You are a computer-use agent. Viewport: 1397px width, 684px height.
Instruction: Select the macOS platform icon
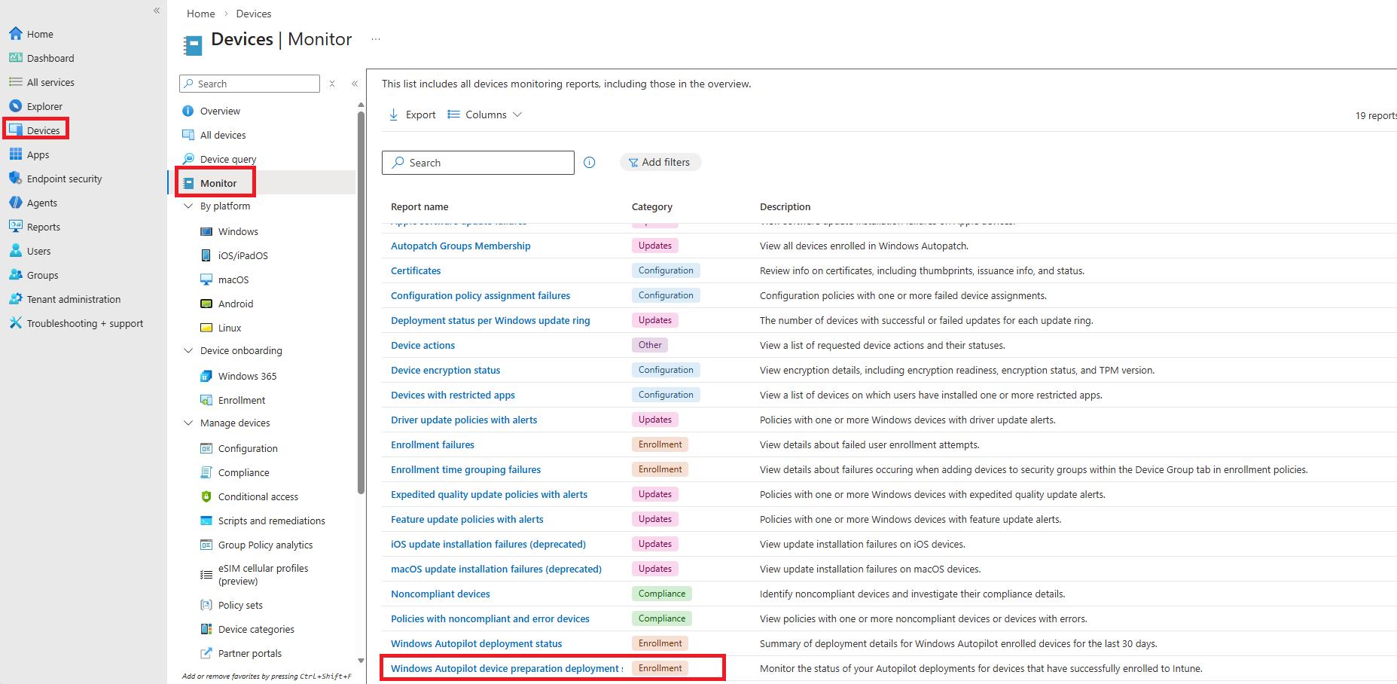tap(206, 279)
